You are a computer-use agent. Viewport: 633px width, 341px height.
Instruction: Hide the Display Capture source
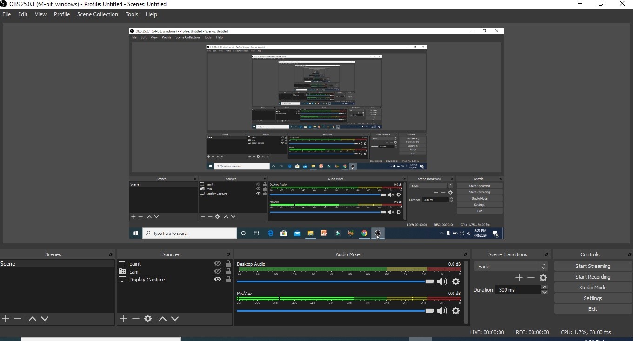coord(218,280)
